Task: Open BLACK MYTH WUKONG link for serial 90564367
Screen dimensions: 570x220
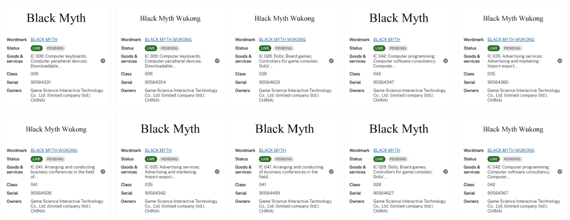Action: (x=511, y=150)
